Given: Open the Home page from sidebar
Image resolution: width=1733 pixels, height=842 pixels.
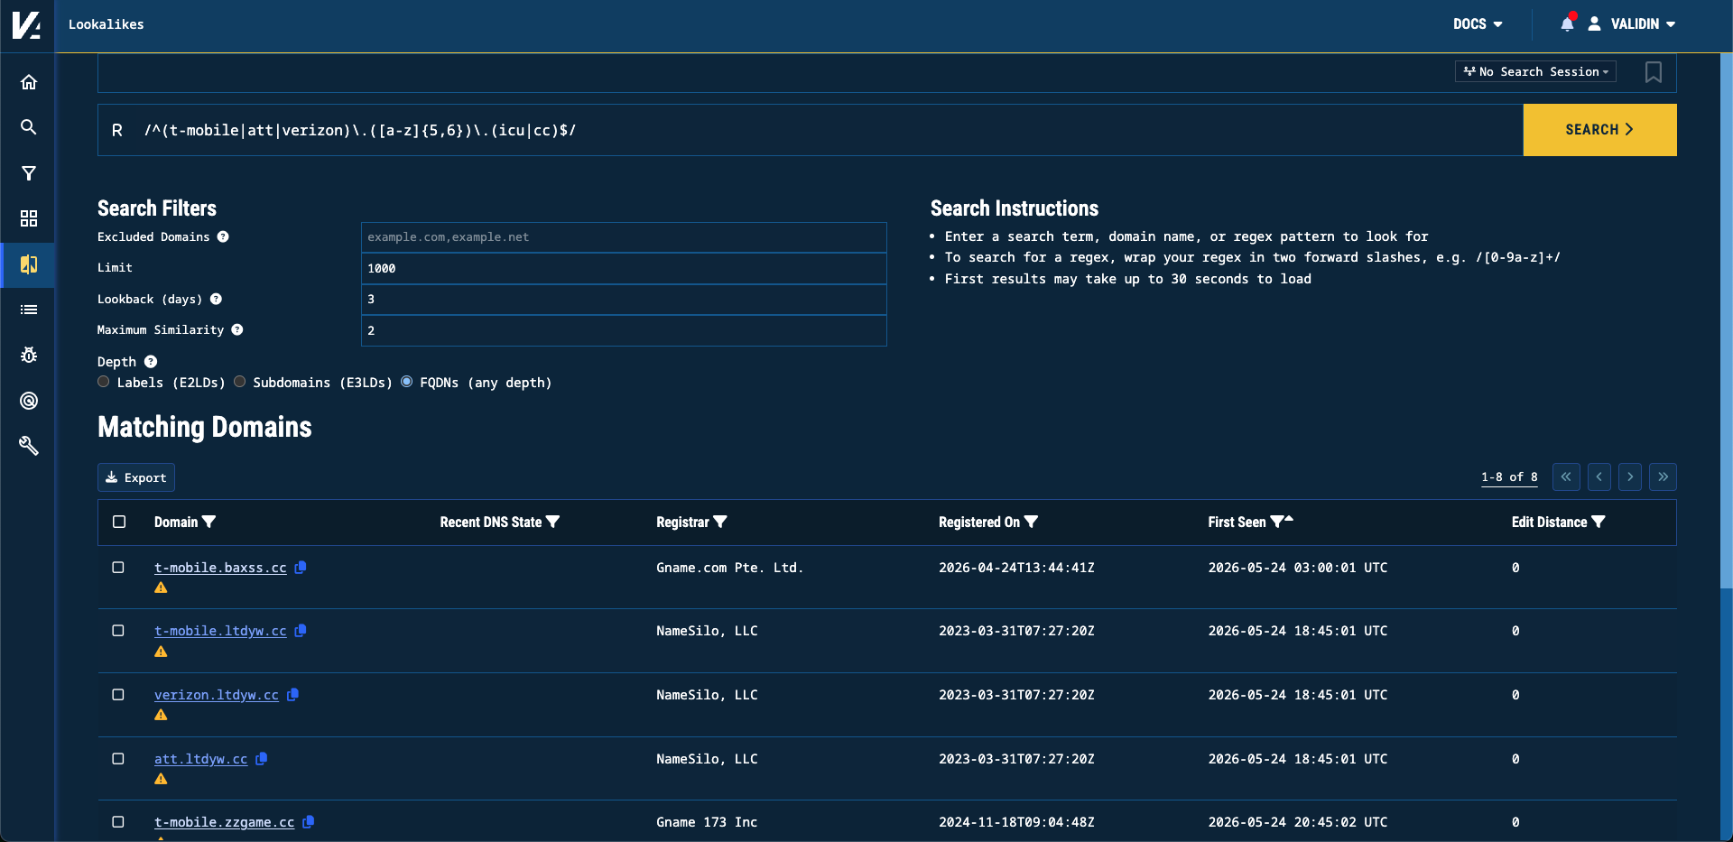Looking at the screenshot, I should 29,82.
